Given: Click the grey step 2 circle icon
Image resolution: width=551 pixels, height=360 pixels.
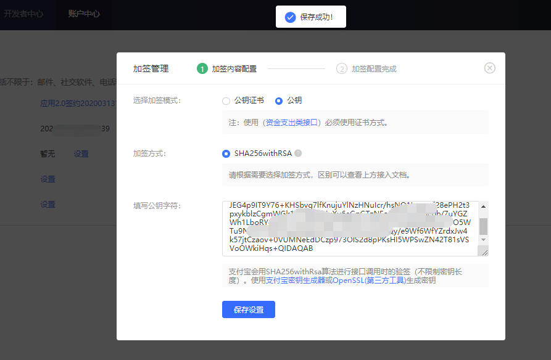Looking at the screenshot, I should [x=342, y=68].
